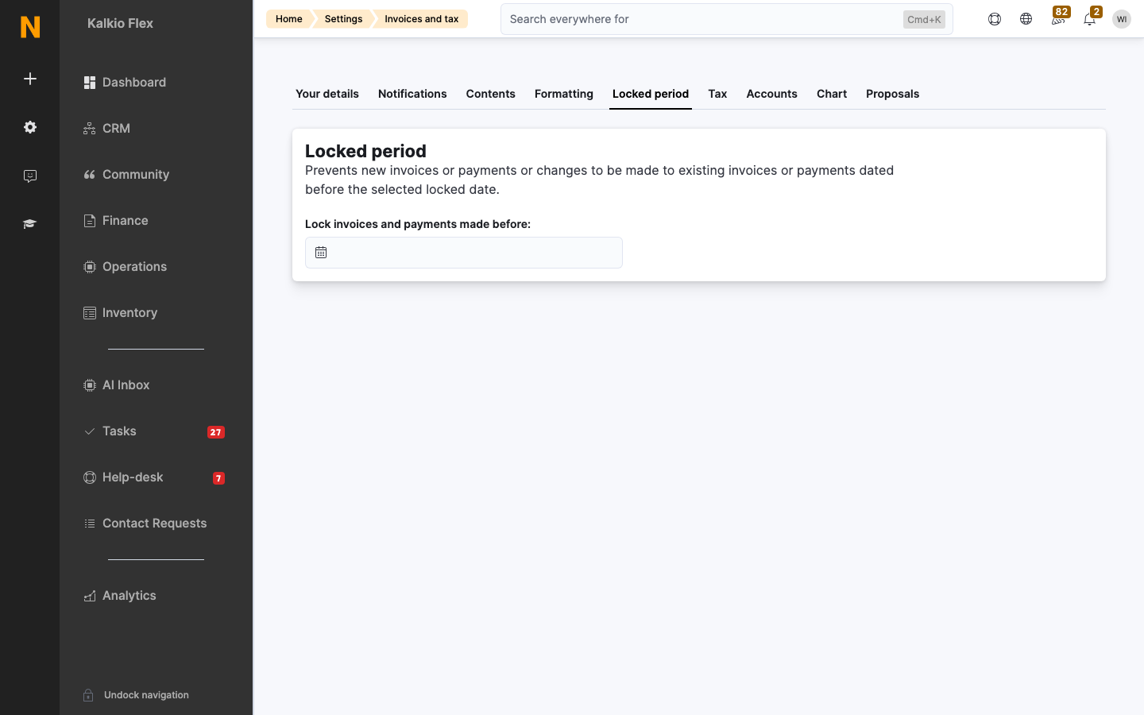Screen dimensions: 1144x715
Task: Click Undock navigation
Action: [146, 695]
